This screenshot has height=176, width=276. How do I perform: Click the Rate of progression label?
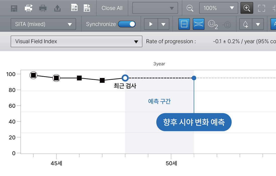[x=171, y=41]
